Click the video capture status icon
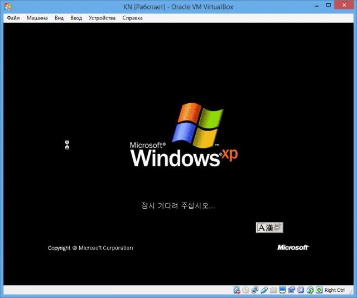Screen dimensions: 357x298 291,290
